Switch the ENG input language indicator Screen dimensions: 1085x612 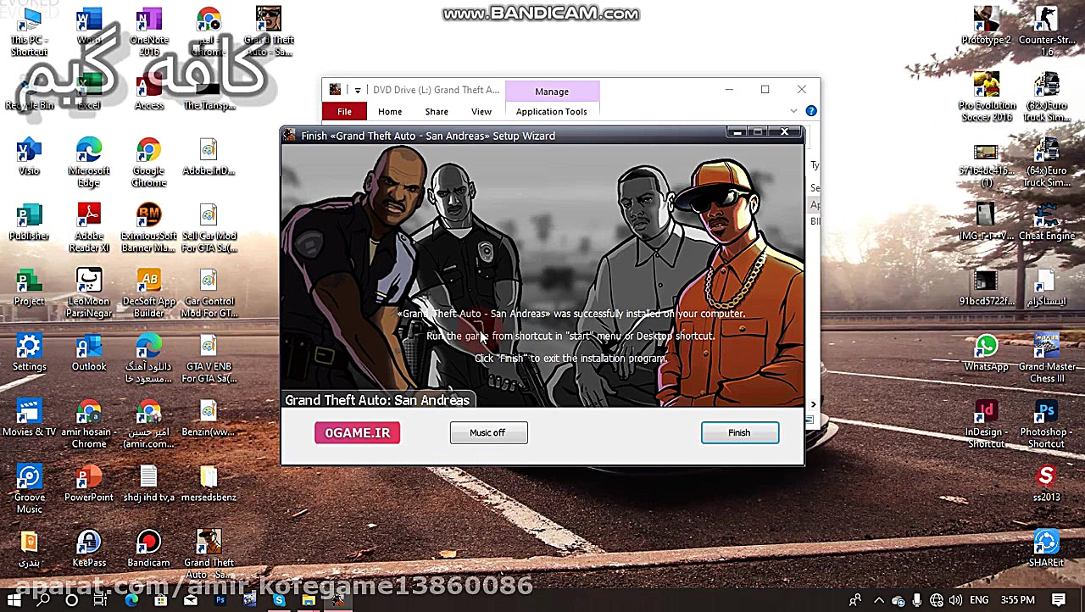point(979,600)
